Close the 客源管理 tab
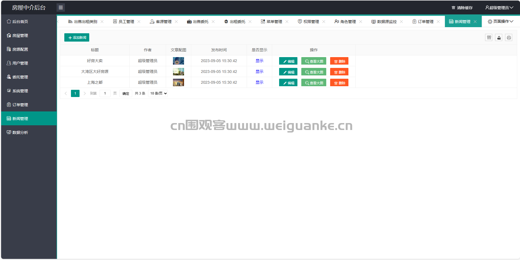 [x=176, y=22]
